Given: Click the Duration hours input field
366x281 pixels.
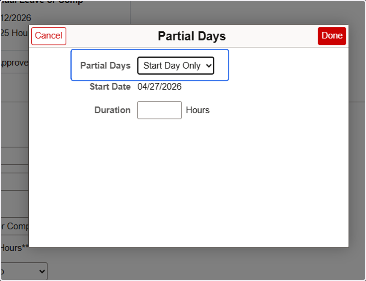Looking at the screenshot, I should point(160,110).
